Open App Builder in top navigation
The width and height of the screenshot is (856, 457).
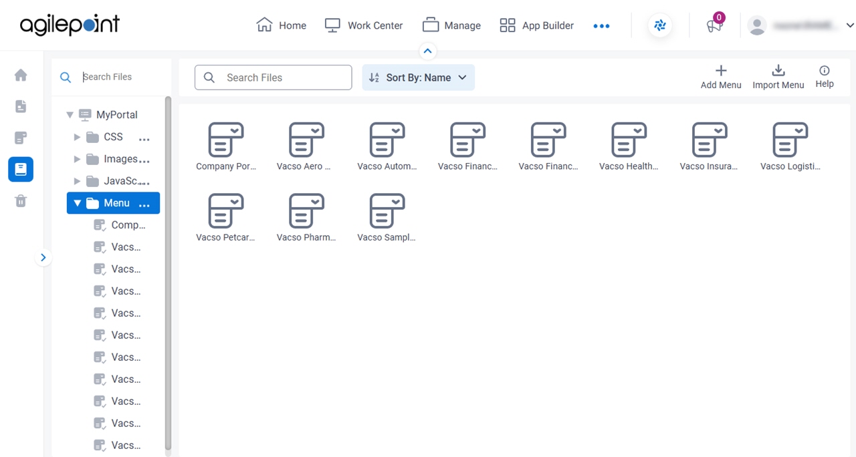pyautogui.click(x=536, y=25)
